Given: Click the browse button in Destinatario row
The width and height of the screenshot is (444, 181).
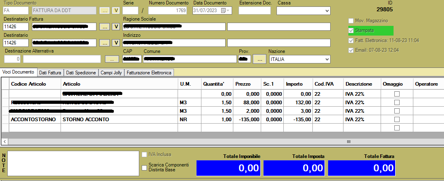Looking at the screenshot, I should tap(105, 43).
